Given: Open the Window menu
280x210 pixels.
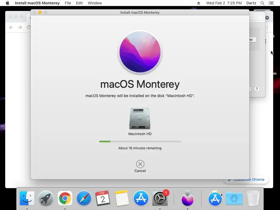Looking at the screenshot, I should (x=95, y=3).
